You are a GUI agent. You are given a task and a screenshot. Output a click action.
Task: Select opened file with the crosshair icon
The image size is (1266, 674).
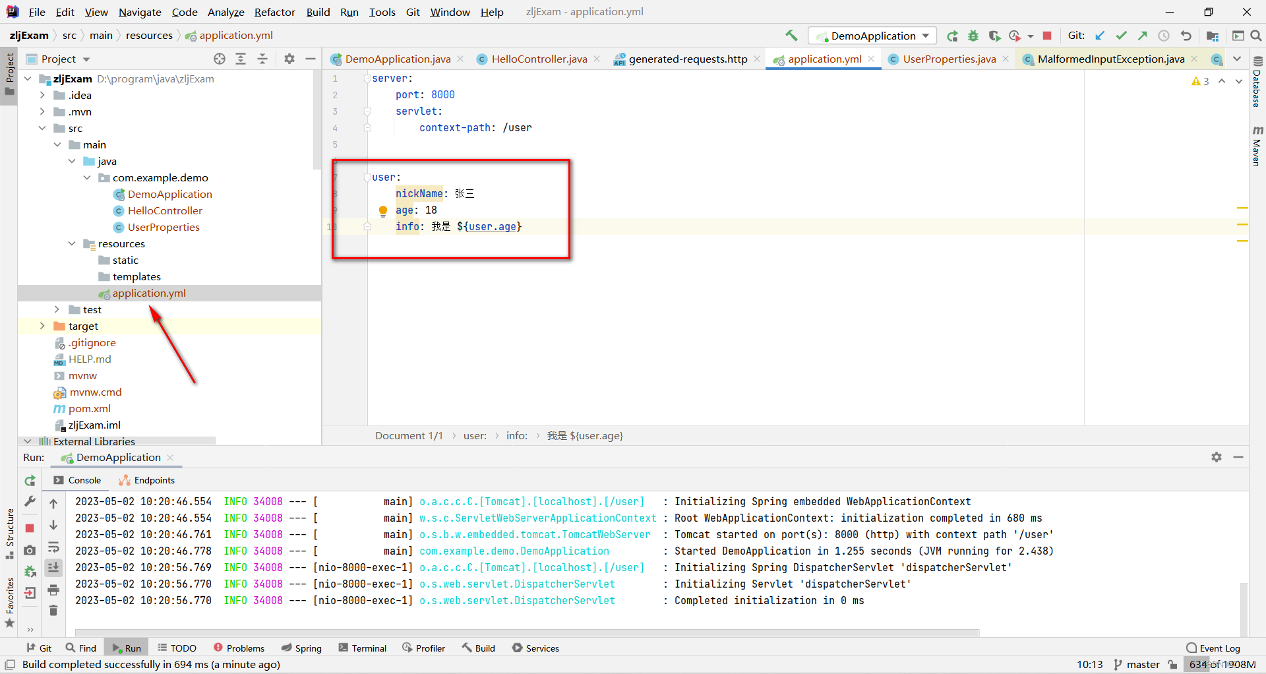pos(219,59)
